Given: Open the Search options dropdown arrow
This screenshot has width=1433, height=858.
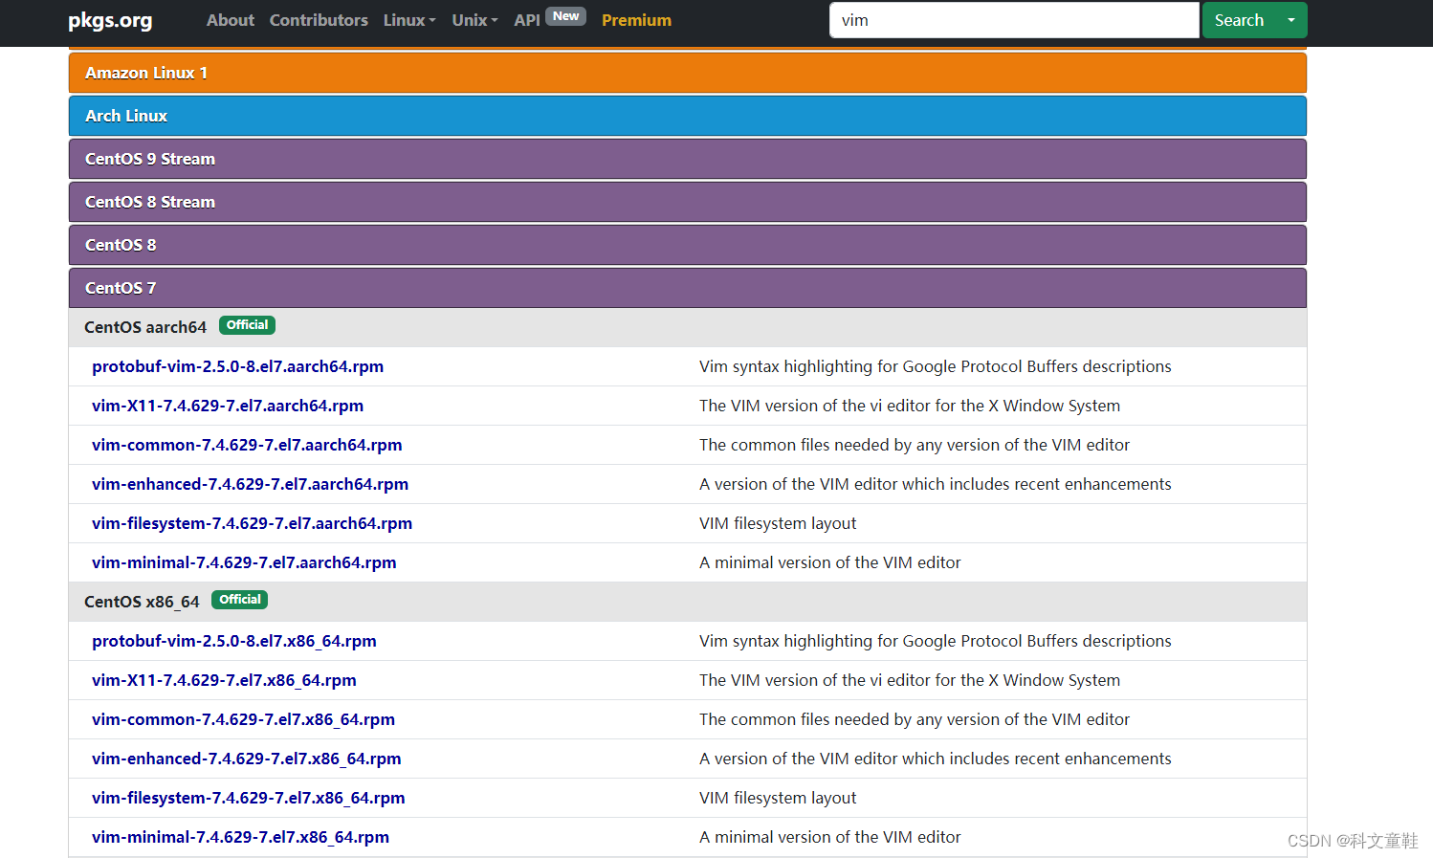Looking at the screenshot, I should tap(1291, 20).
